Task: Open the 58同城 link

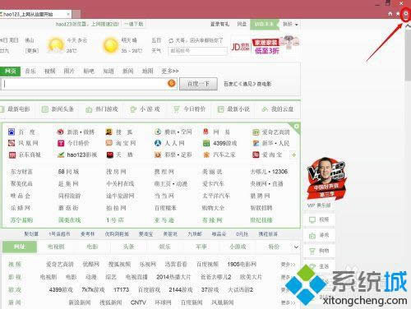Action: pos(68,172)
